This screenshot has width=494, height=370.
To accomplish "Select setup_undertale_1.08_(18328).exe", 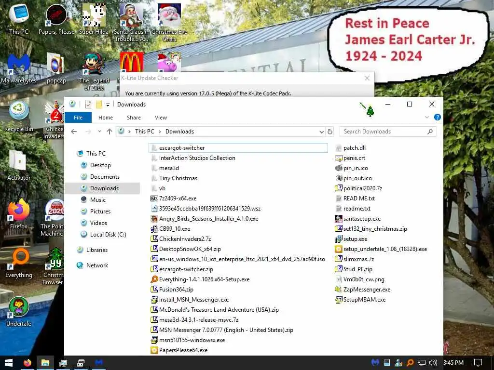I will pyautogui.click(x=381, y=249).
